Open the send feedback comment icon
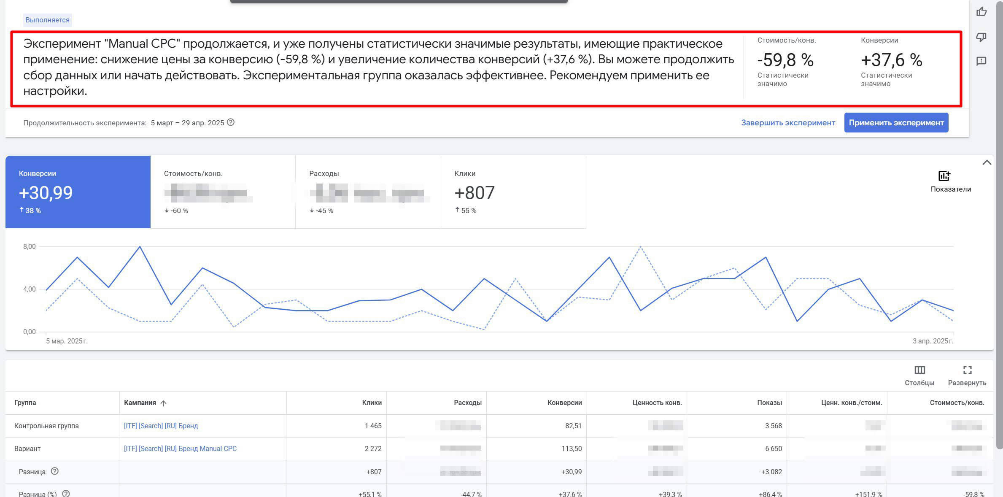Image resolution: width=1003 pixels, height=497 pixels. 981,62
